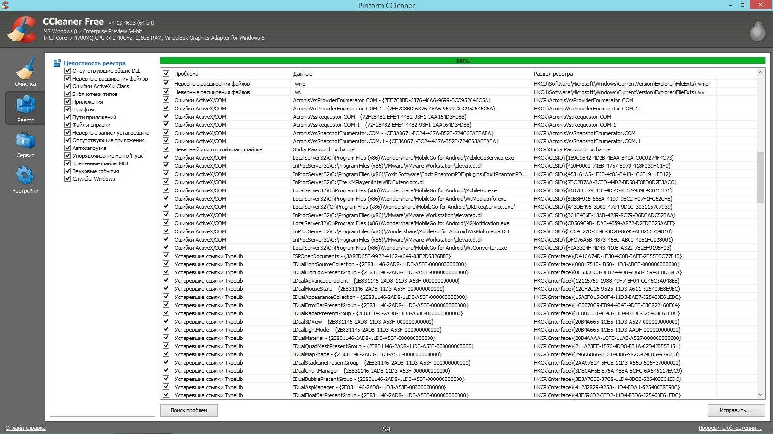Toggle Упорядочивание меню 'Пуск' checkbox
The width and height of the screenshot is (773, 434).
coord(68,156)
